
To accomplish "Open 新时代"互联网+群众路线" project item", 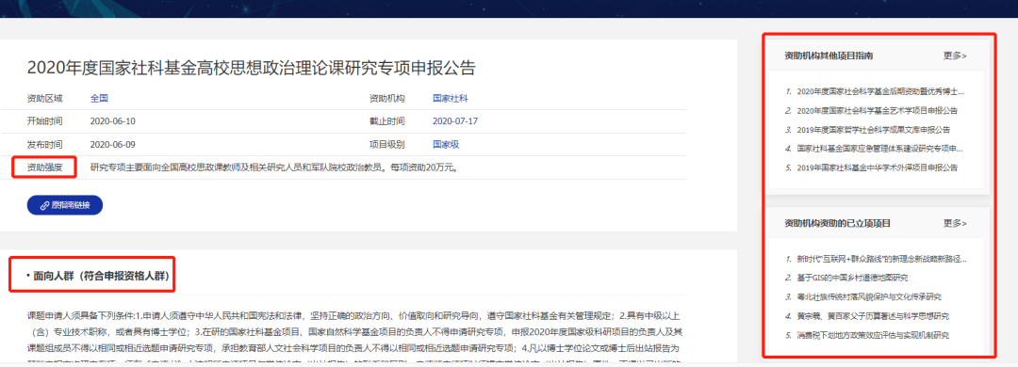I will (881, 260).
